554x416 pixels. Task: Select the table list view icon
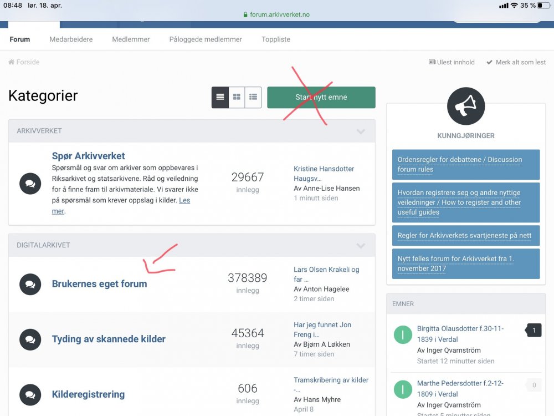click(x=220, y=97)
